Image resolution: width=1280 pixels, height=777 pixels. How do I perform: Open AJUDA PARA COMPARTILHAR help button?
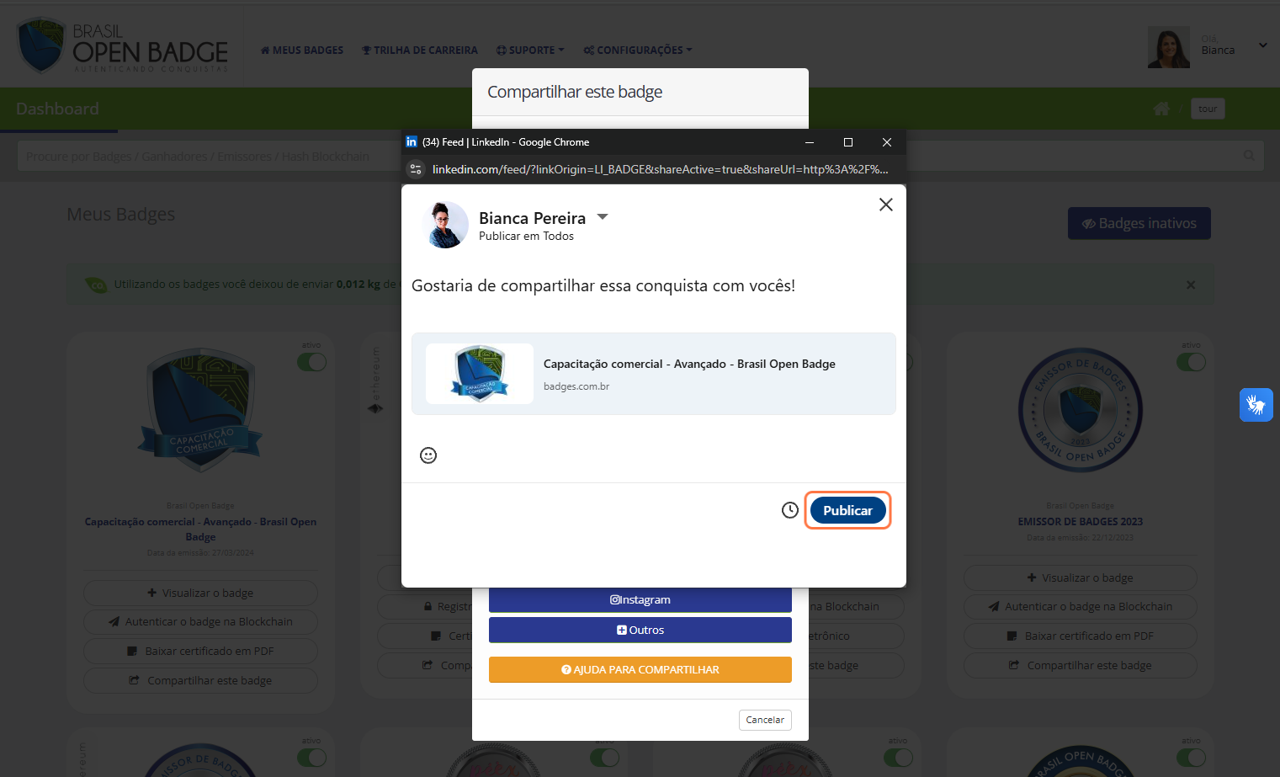tap(640, 669)
